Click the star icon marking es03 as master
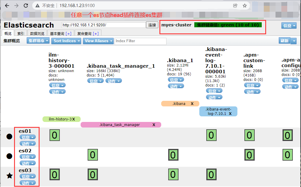Image resolution: width=301 pixels, height=187 pixels. pyautogui.click(x=9, y=176)
